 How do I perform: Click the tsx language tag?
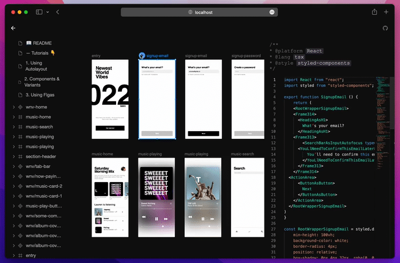[299, 57]
